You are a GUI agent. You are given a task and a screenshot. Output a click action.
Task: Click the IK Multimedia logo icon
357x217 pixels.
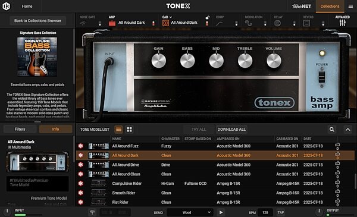click(6, 6)
